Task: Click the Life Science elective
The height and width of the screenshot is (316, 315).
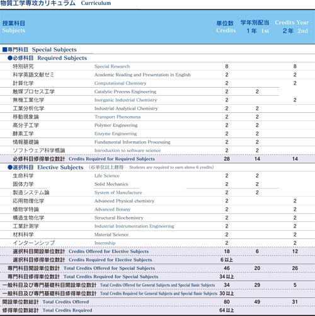Action: tap(107, 176)
